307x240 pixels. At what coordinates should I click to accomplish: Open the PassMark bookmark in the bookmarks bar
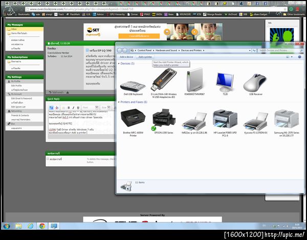pyautogui.click(x=73, y=14)
